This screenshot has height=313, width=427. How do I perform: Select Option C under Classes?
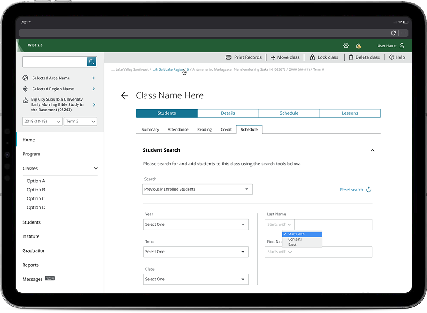point(36,199)
